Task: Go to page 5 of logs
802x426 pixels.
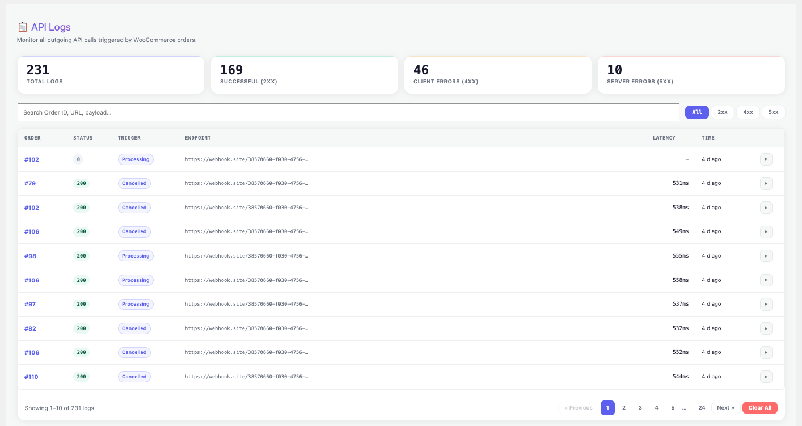Action: [673, 408]
